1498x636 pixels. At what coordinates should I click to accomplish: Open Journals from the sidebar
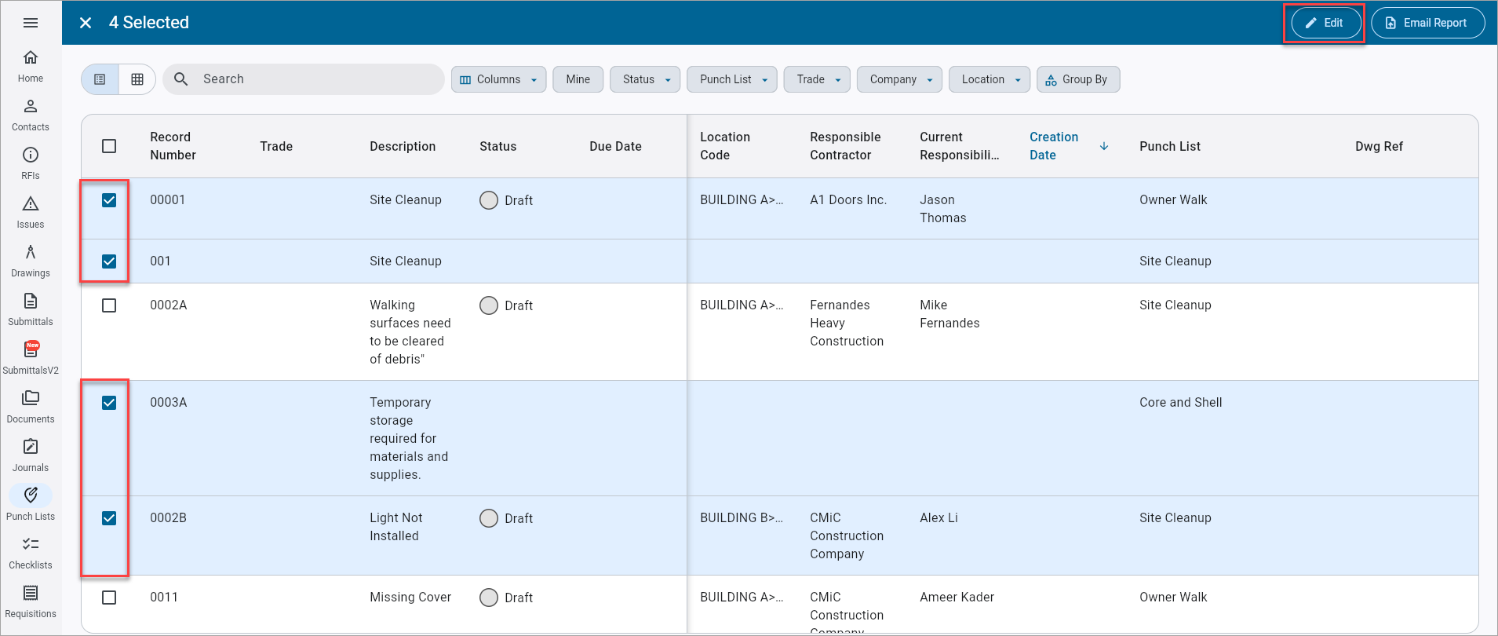pos(31,455)
